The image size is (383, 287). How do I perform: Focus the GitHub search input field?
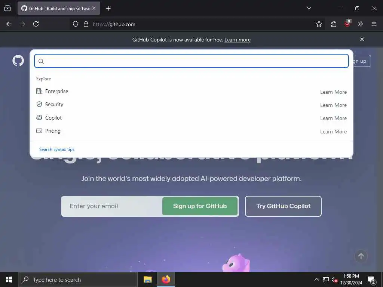click(x=191, y=61)
